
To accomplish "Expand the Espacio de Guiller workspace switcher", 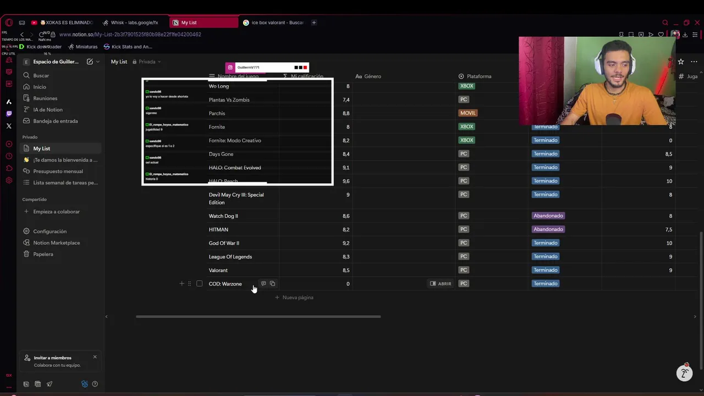I will point(55,62).
